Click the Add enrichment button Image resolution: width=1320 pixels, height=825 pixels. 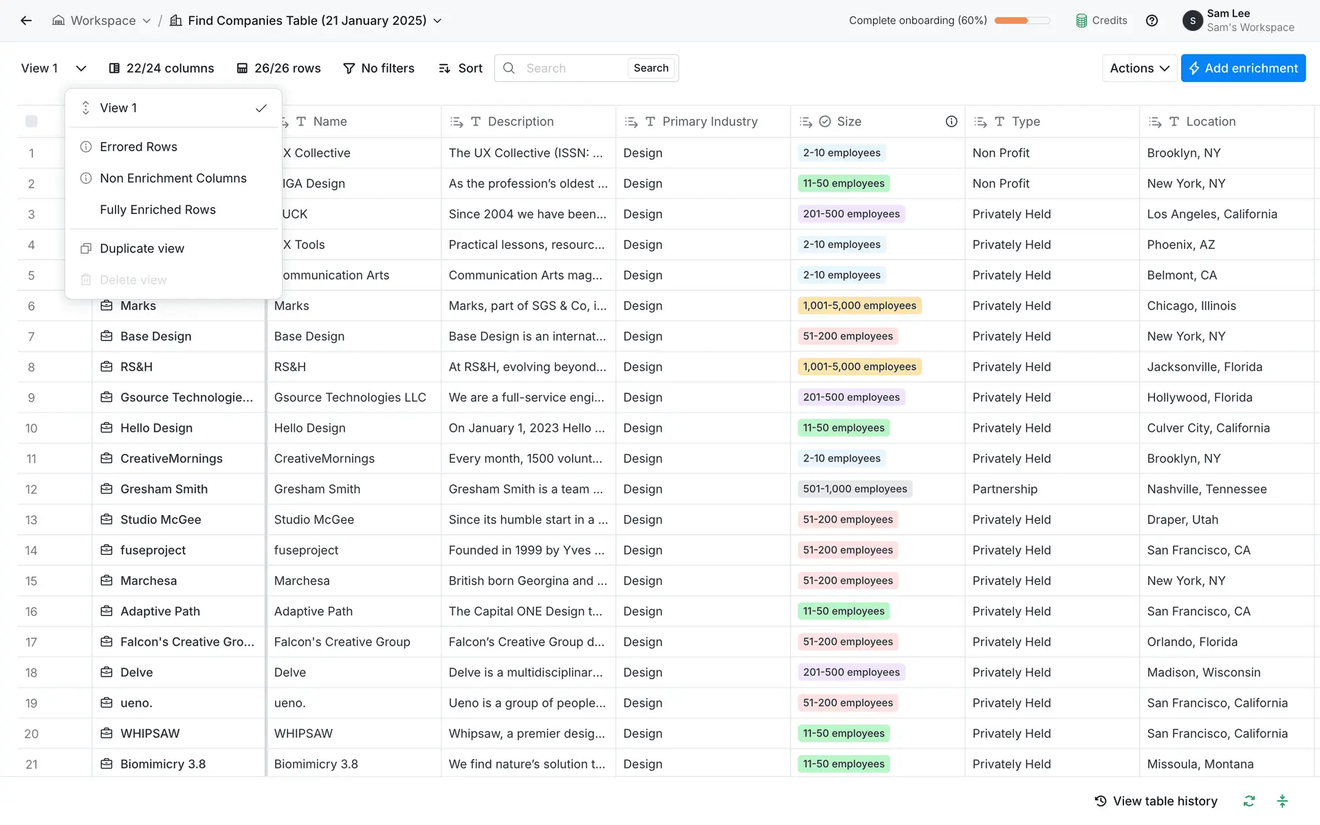coord(1243,68)
